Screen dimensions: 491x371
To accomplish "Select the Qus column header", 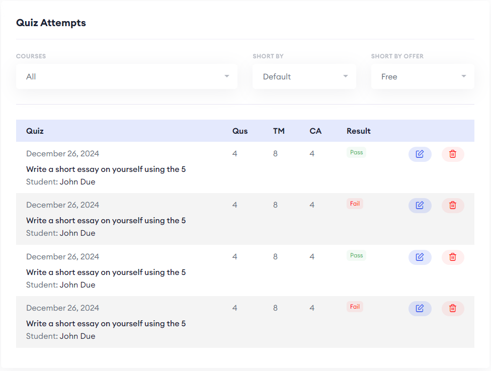I will (x=240, y=131).
